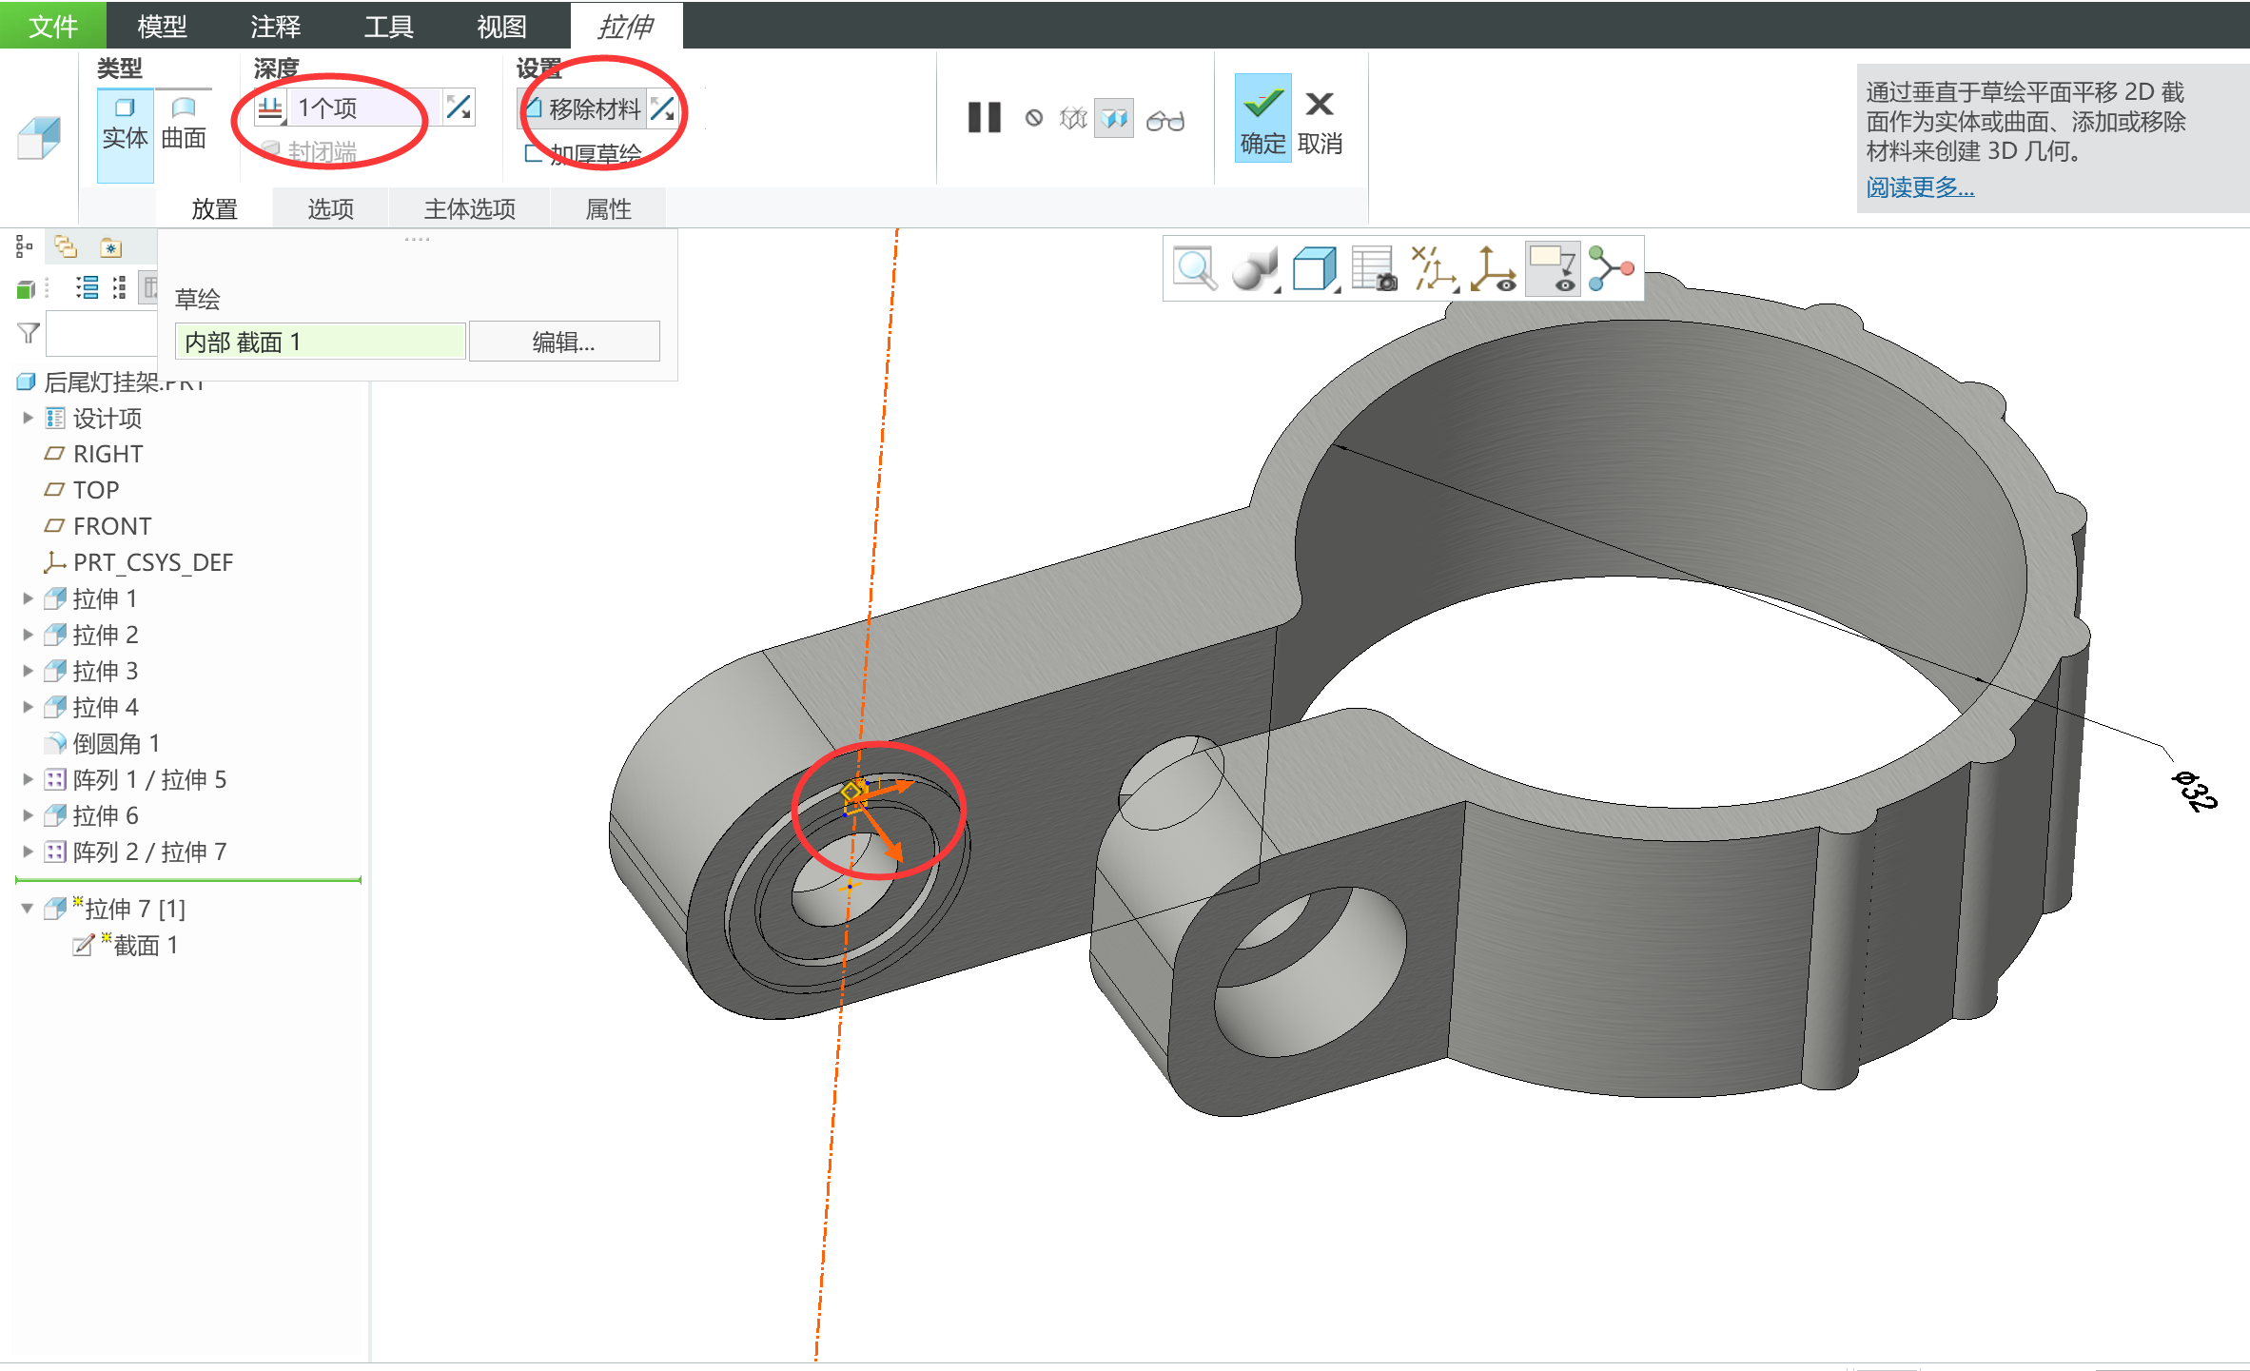Collapse the 拉伸 7 [1] tree node
Image resolution: width=2250 pixels, height=1371 pixels.
click(x=28, y=909)
